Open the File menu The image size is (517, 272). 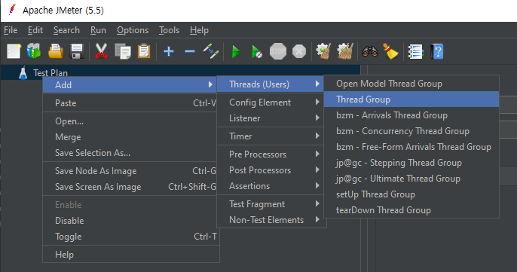[11, 30]
